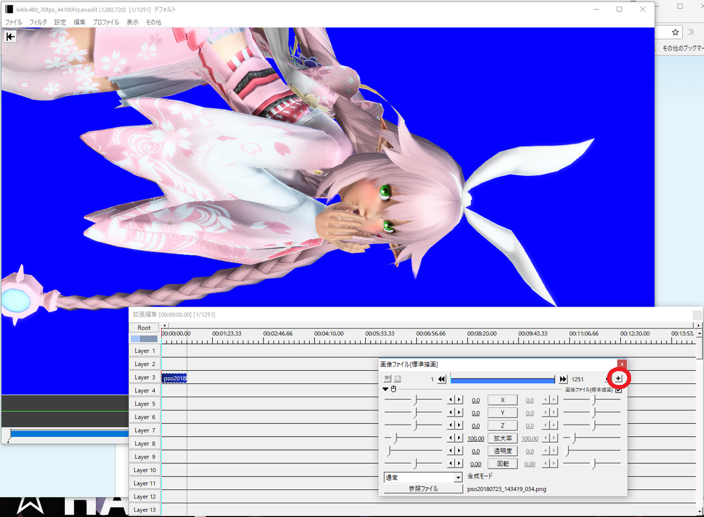Click the left 回転 slider
Viewport: 704px width, 517px height.
413,463
